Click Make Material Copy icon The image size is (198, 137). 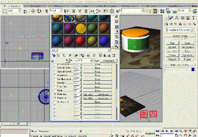tap(76, 56)
